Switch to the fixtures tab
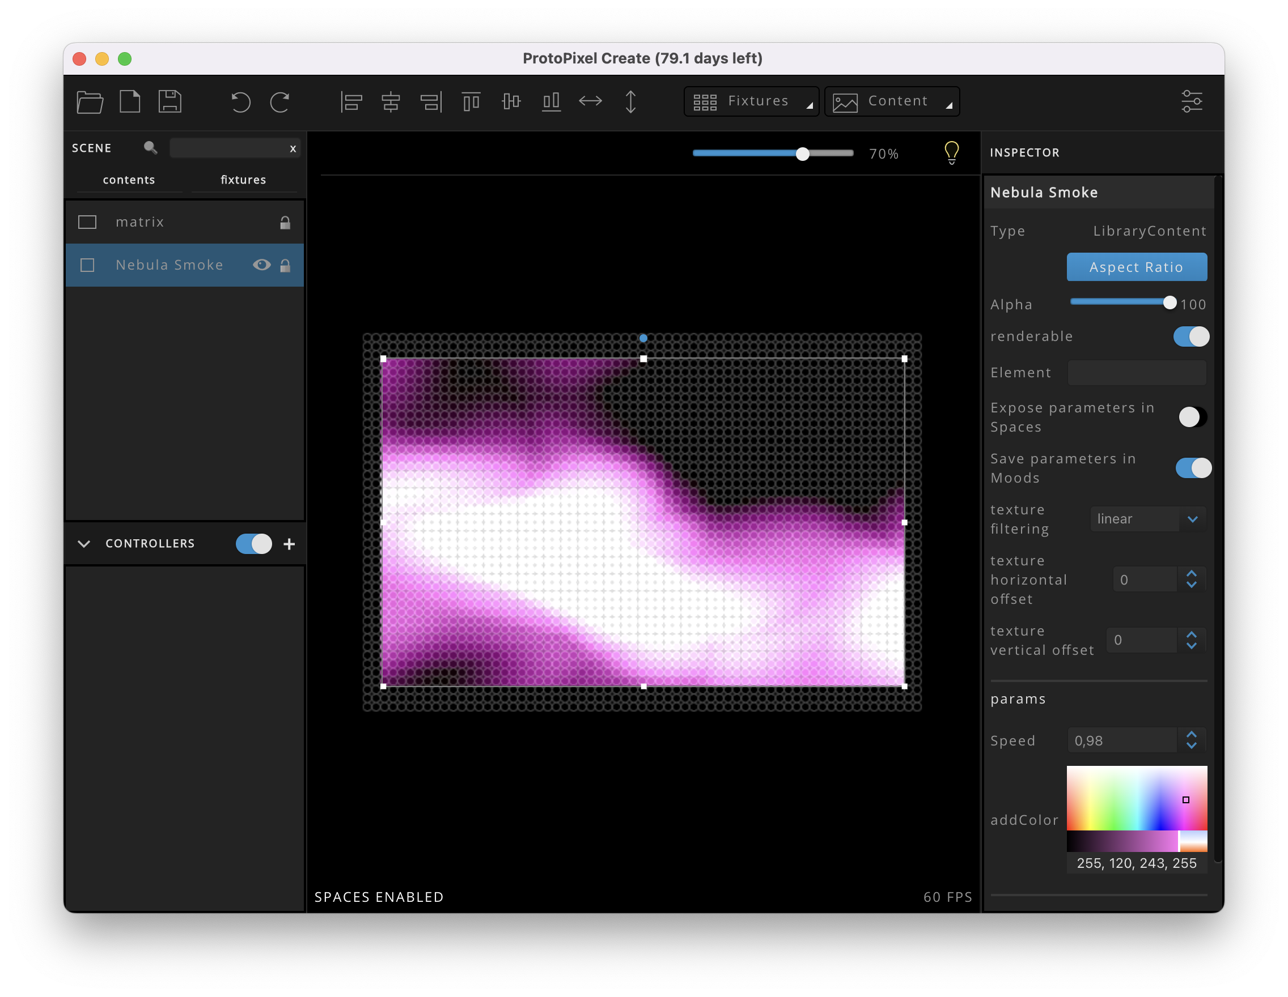1288x997 pixels. coord(243,180)
